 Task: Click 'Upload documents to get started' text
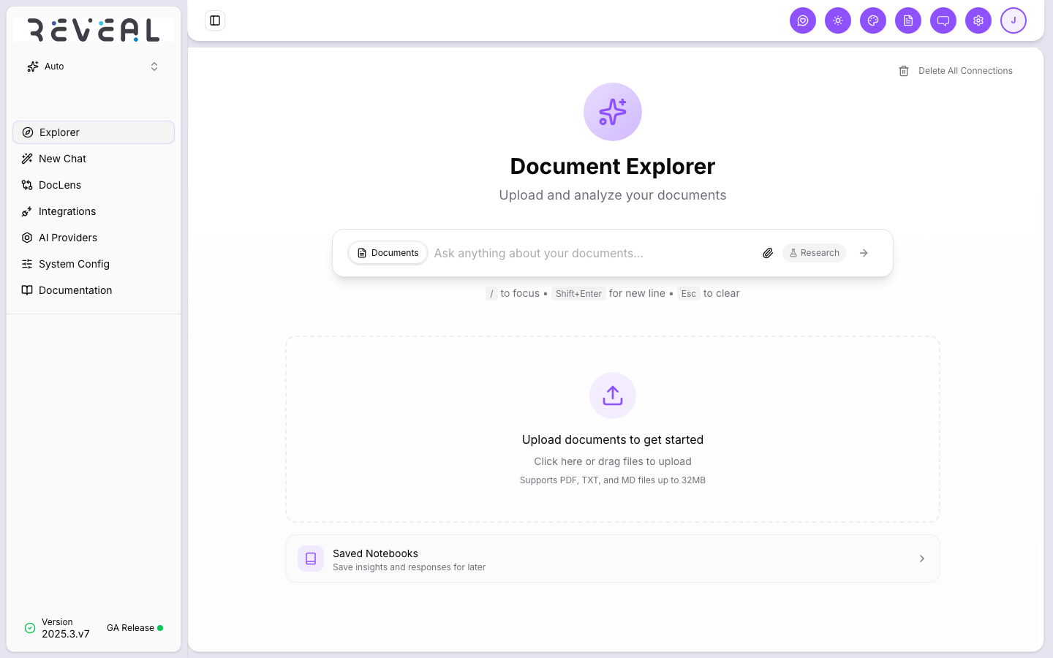(x=613, y=439)
